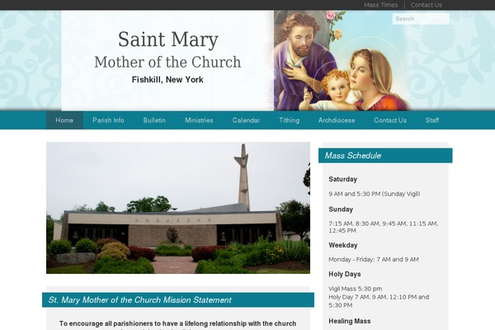Image resolution: width=495 pixels, height=330 pixels.
Task: Click the Saturday heading
Action: (x=343, y=179)
